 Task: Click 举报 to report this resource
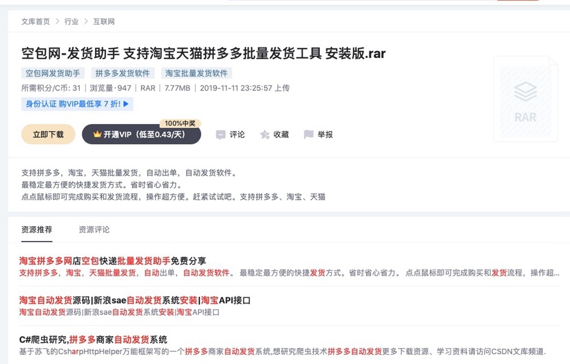point(325,135)
